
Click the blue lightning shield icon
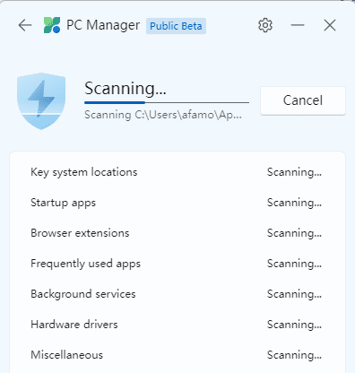point(41,101)
